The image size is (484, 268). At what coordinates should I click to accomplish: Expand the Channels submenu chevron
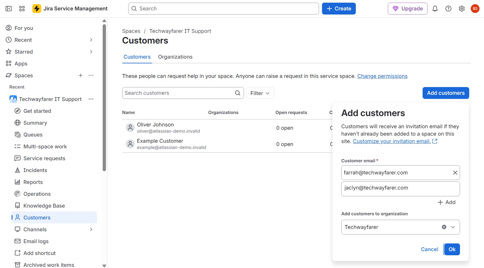click(x=91, y=229)
